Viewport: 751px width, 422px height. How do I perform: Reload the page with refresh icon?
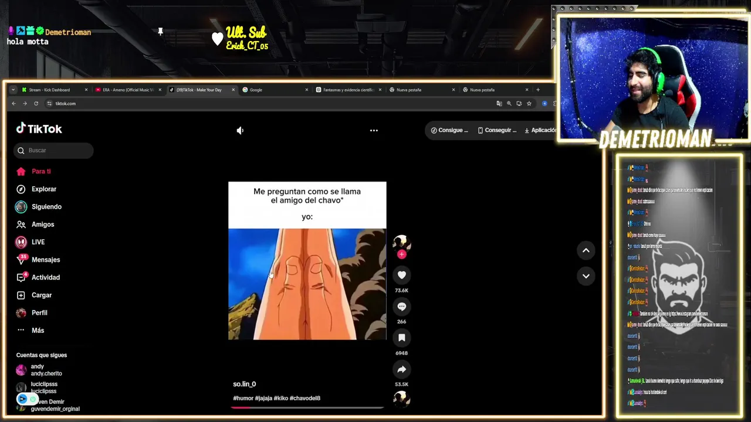tap(36, 104)
